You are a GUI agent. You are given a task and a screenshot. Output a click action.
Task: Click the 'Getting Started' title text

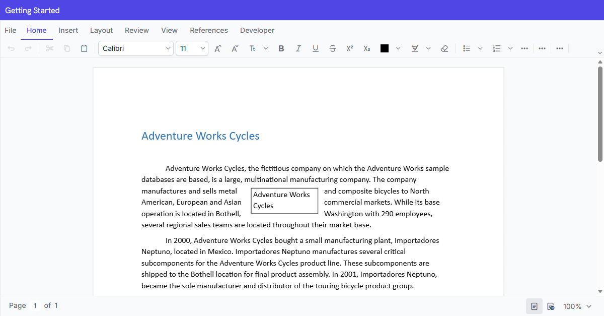coord(32,10)
